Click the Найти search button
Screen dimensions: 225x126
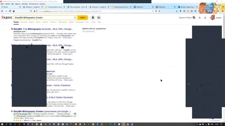tap(83, 17)
